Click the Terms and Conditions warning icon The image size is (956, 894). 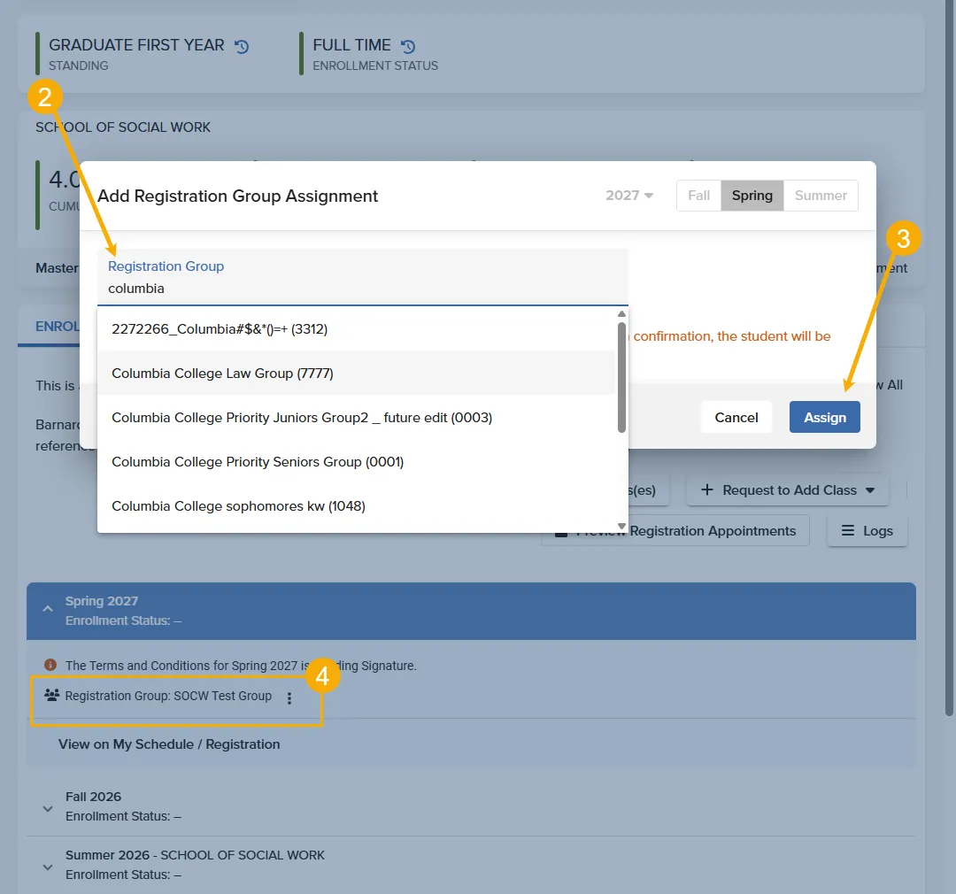point(50,665)
